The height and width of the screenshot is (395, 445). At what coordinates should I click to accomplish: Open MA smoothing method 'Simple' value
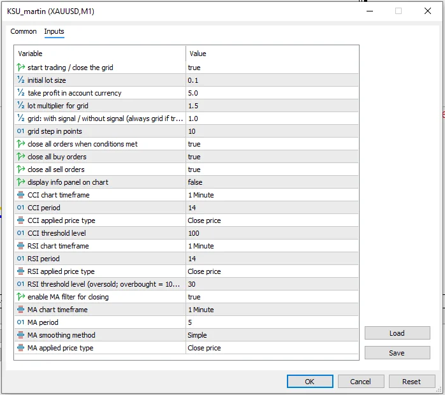click(272, 335)
